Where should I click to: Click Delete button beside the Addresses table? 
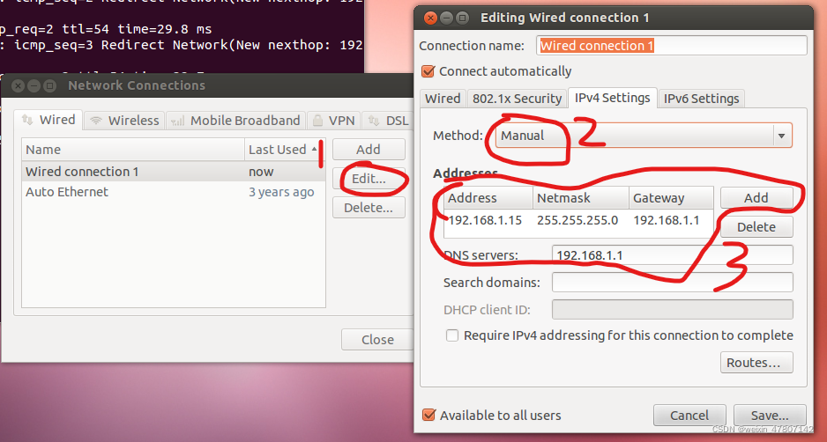(x=756, y=227)
